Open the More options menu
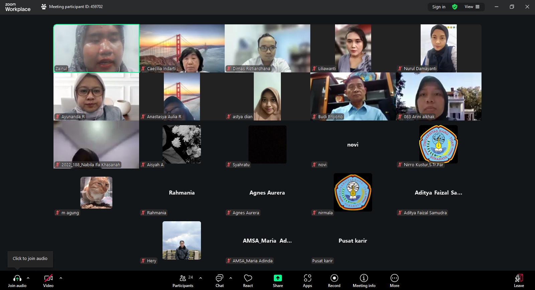Viewport: 535px width, 290px height. click(x=394, y=281)
